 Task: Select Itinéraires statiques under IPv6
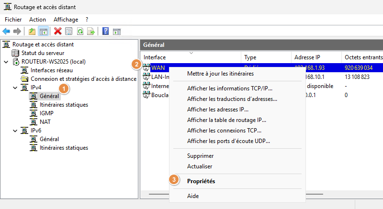click(64, 148)
